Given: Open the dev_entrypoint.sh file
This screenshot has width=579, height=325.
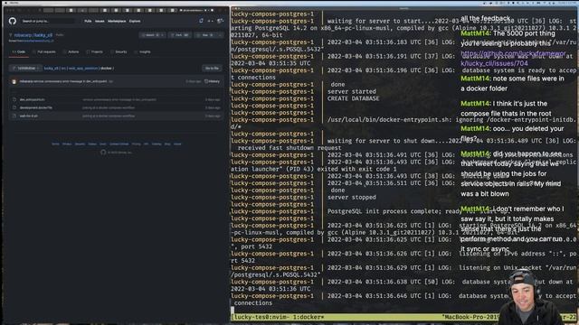Looking at the screenshot, I should click(33, 99).
